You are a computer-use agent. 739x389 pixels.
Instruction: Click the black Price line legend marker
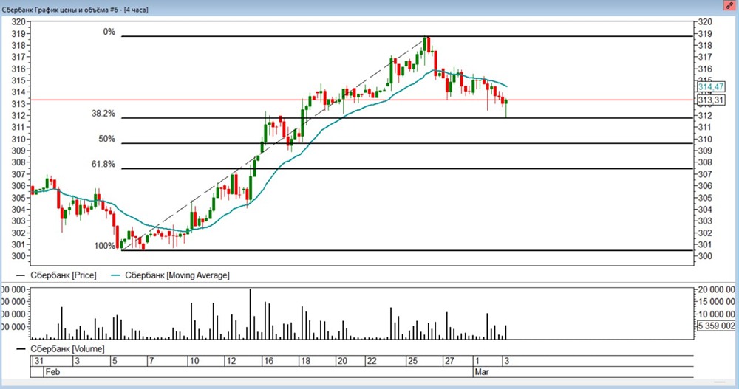[20, 275]
